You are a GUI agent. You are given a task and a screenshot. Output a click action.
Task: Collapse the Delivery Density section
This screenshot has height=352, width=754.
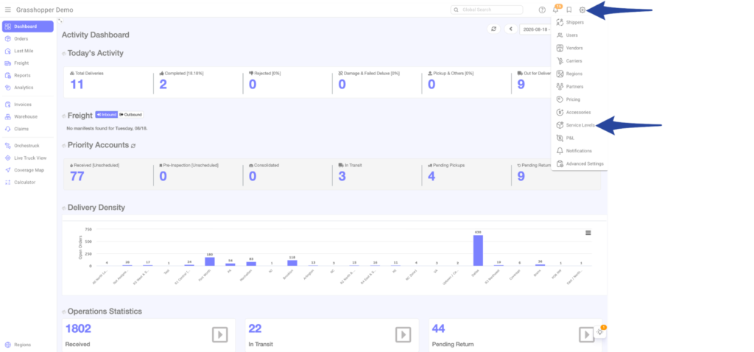64,208
